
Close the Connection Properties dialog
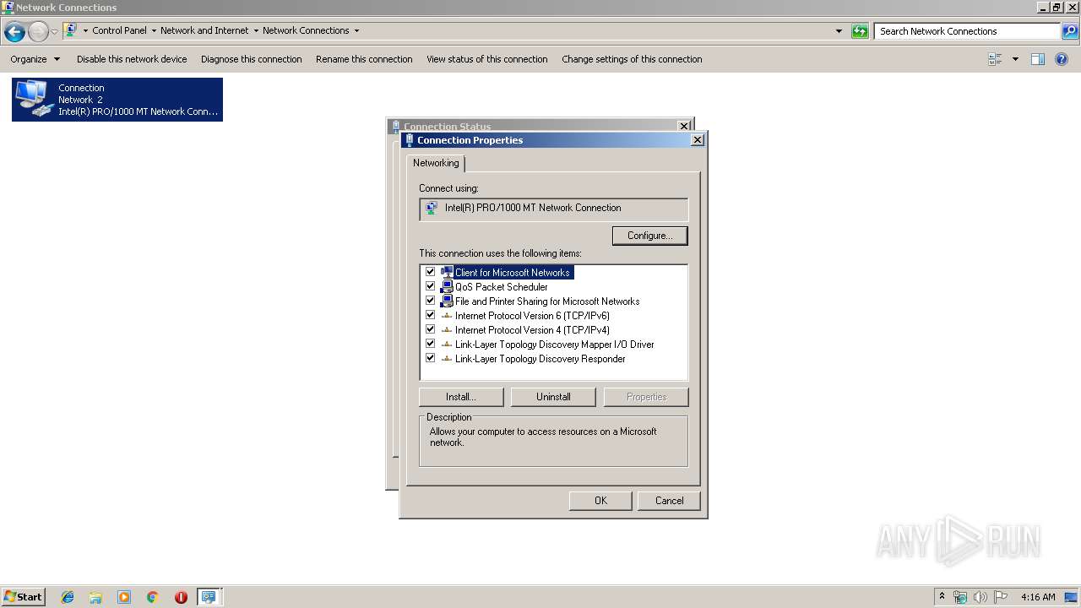click(x=698, y=140)
